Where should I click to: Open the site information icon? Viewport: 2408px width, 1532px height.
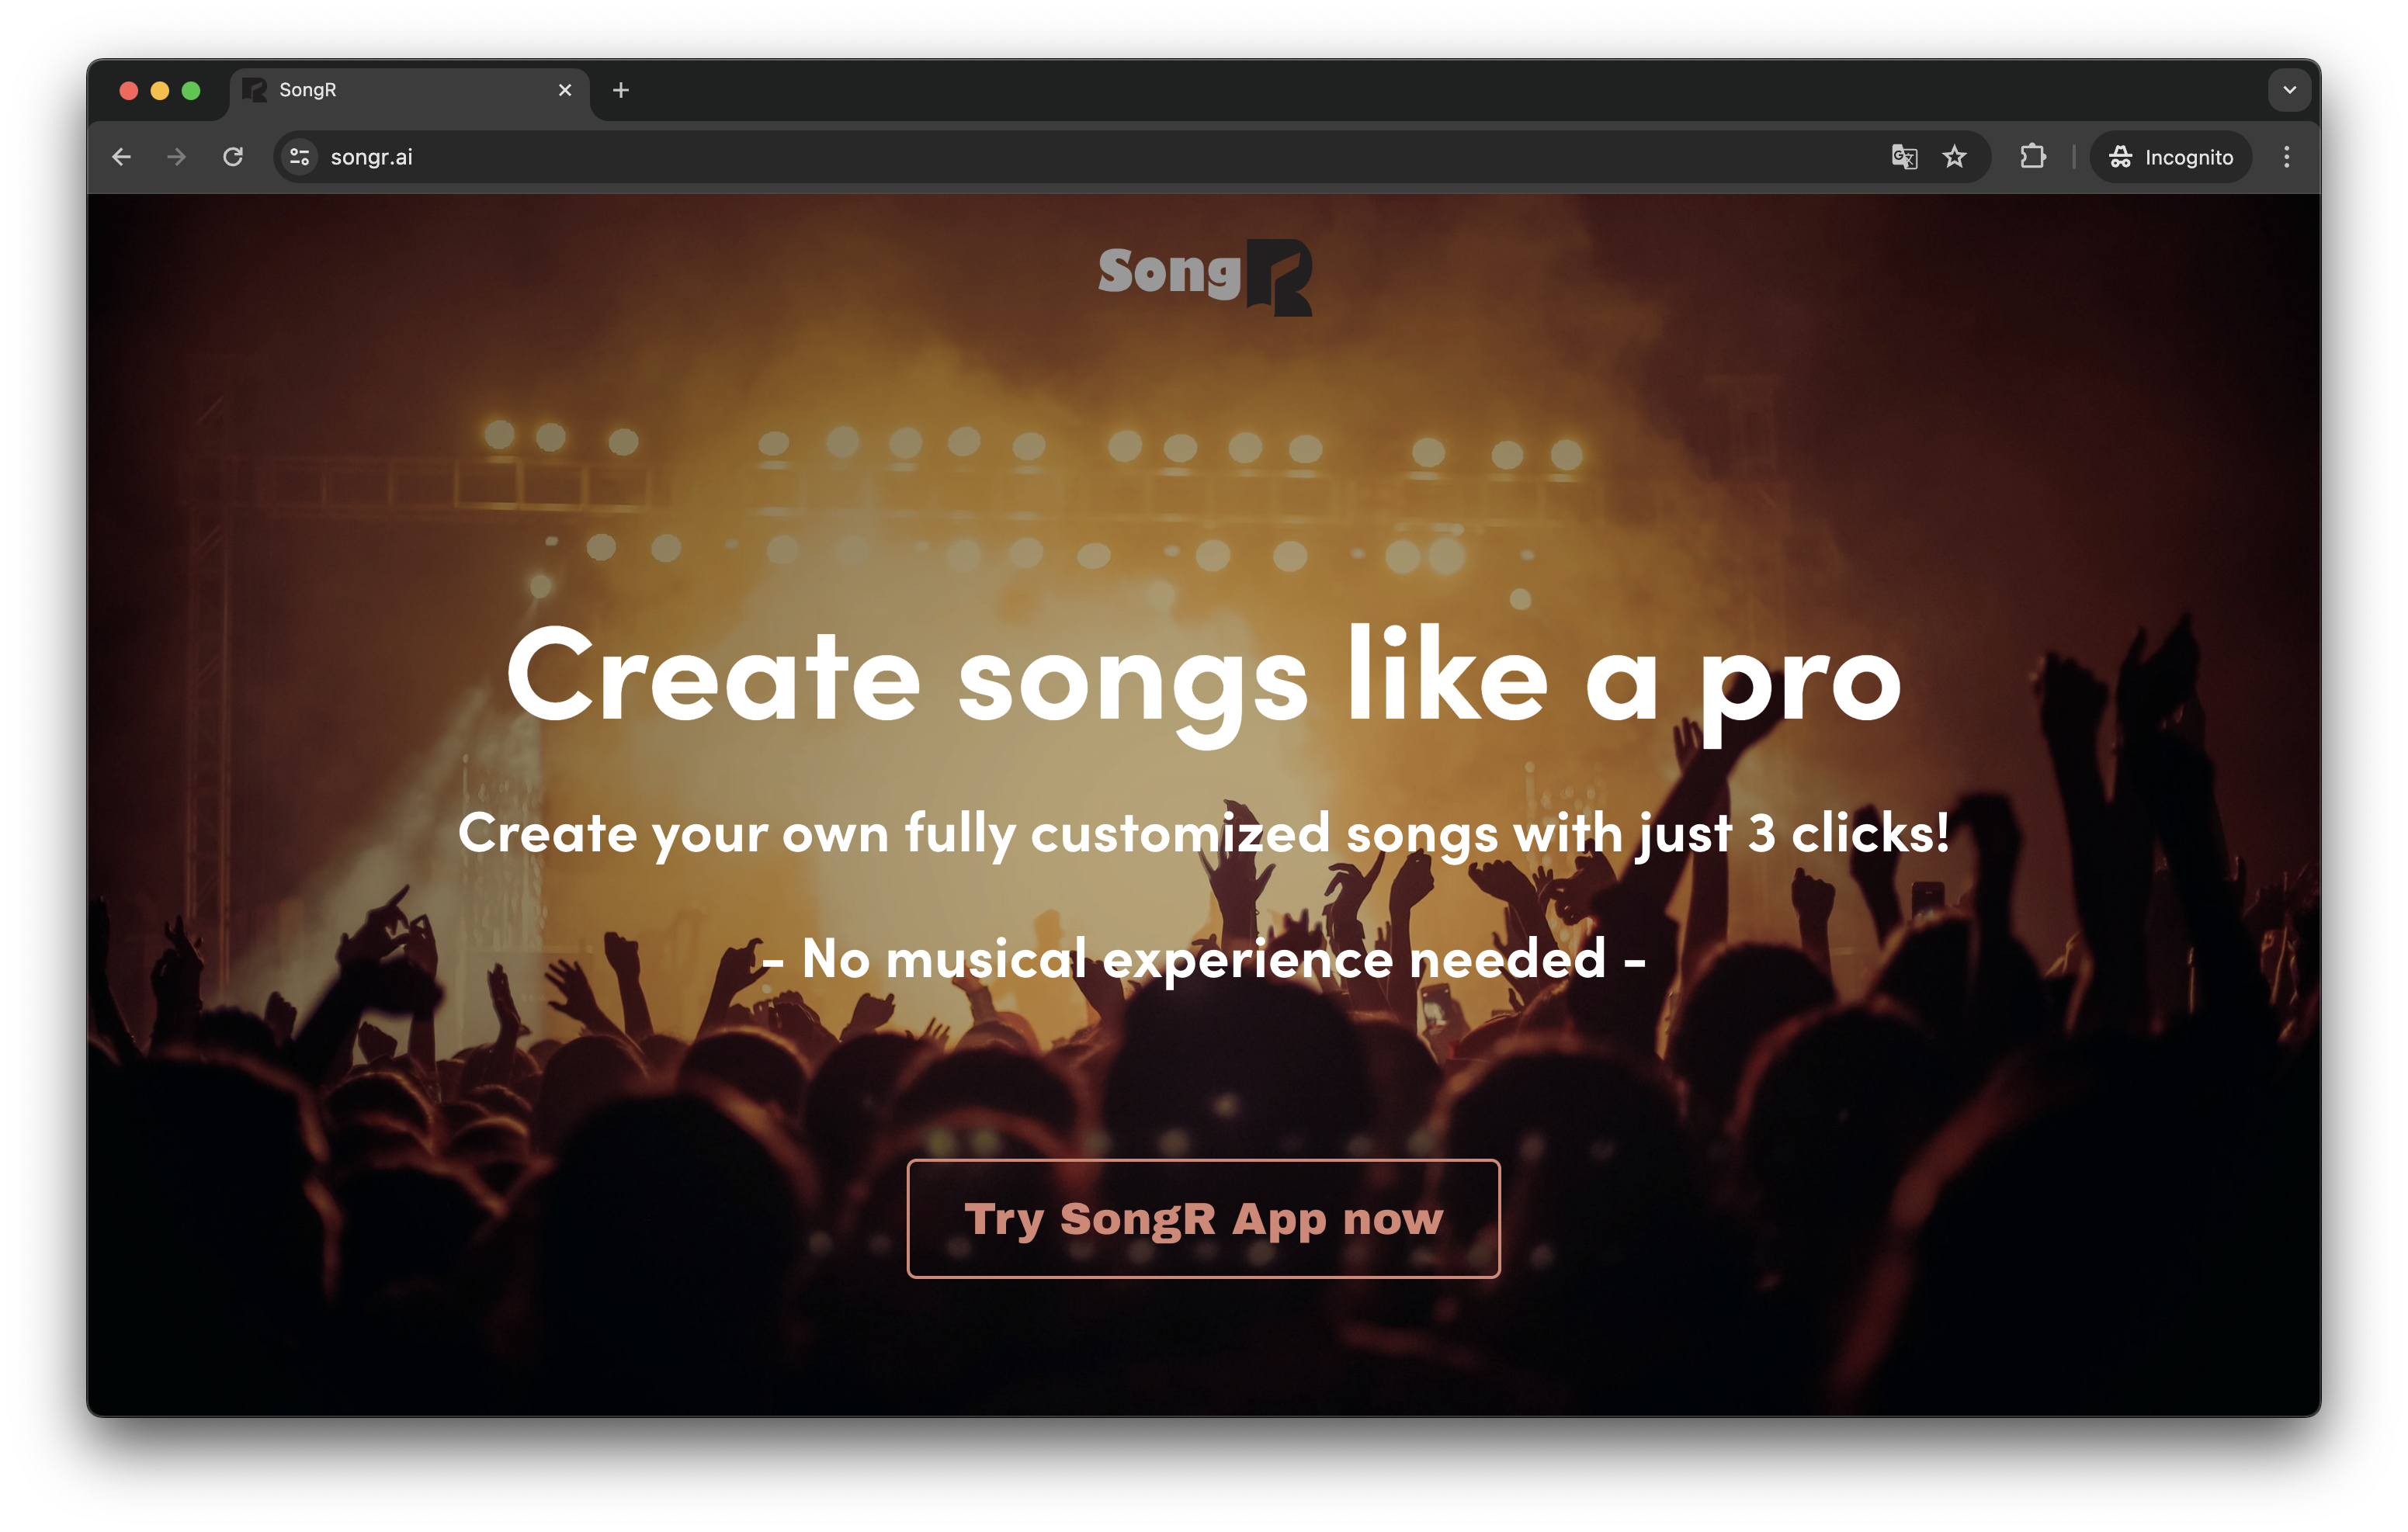tap(299, 157)
